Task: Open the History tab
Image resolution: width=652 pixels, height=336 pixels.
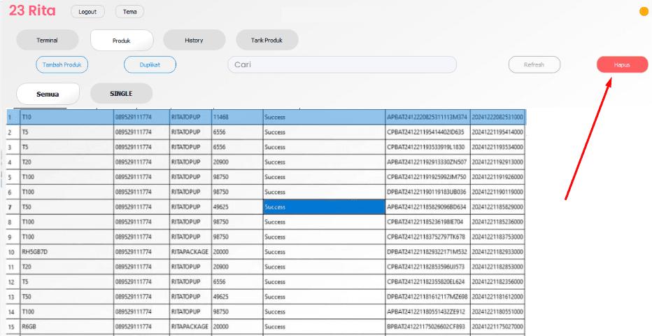Action: click(x=194, y=40)
